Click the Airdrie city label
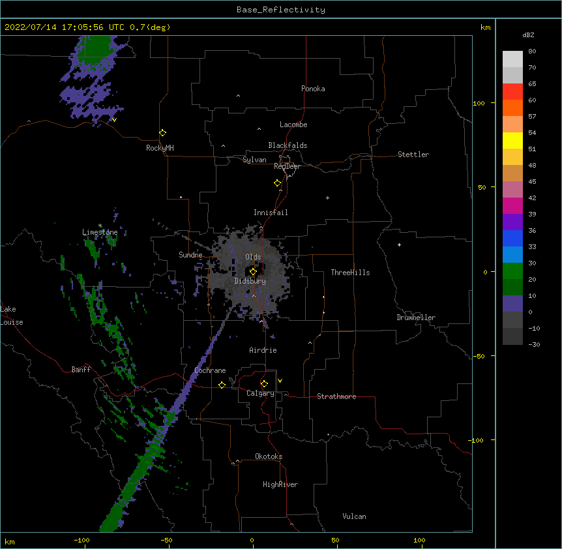 tap(263, 350)
